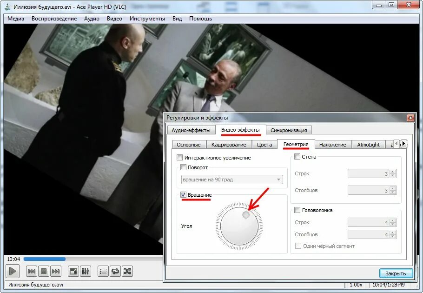Screen dimensions: 423x293
Task: Select the Геометрия sub-tab
Action: pyautogui.click(x=296, y=144)
